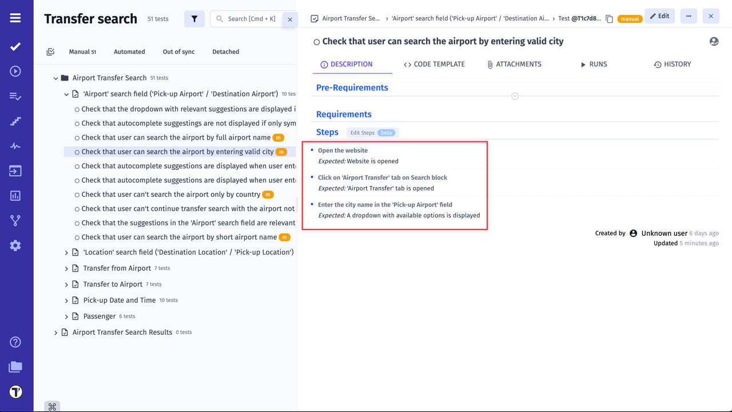This screenshot has width=732, height=412.
Task: Open the Runs play icon in sidebar
Action: 15,72
